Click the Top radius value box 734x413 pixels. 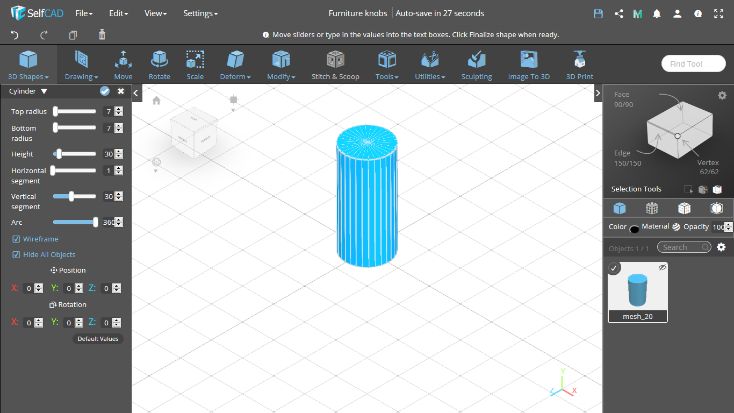pos(109,111)
